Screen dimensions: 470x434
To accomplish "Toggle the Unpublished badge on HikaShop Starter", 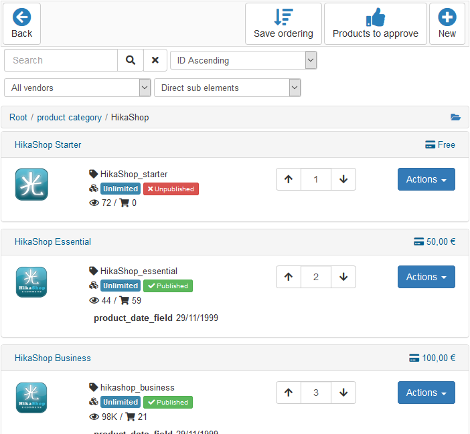I will pyautogui.click(x=171, y=189).
